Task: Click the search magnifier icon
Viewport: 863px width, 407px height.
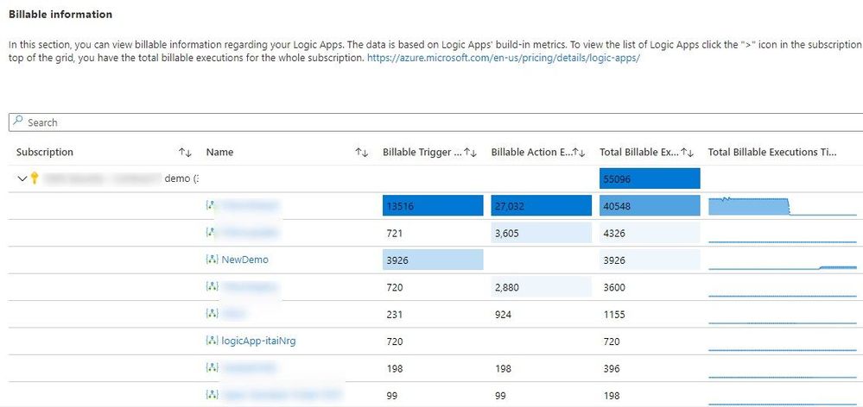Action: coord(17,122)
